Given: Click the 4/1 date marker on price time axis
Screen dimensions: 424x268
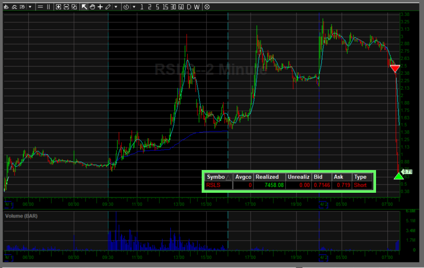Looking at the screenshot, I should point(9,205).
